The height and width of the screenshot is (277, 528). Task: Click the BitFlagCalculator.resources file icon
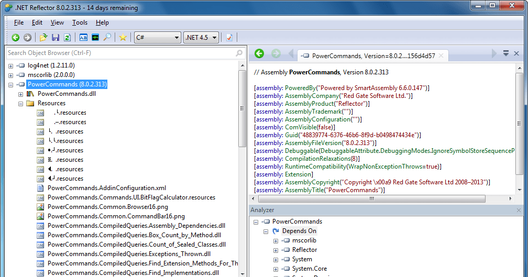click(40, 197)
